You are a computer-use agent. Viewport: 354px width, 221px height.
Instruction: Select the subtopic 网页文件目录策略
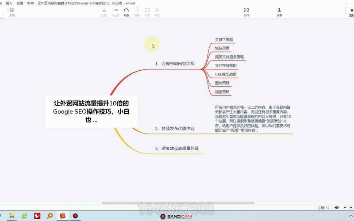point(229,57)
